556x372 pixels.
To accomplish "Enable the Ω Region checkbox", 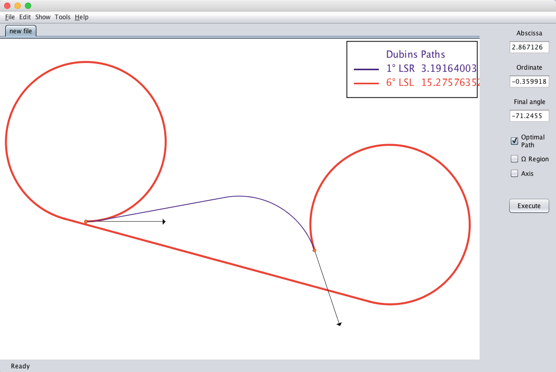I will [514, 159].
